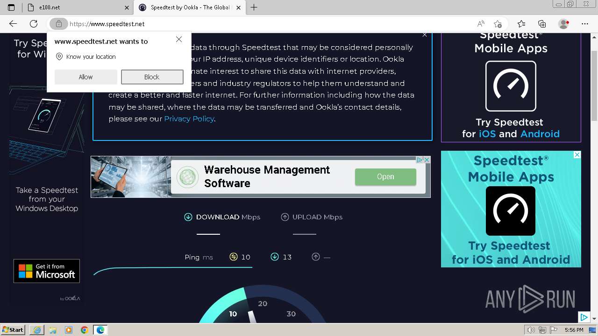Click the teal Speedtest Mobile Apps ad banner
The width and height of the screenshot is (598, 336).
click(x=511, y=209)
